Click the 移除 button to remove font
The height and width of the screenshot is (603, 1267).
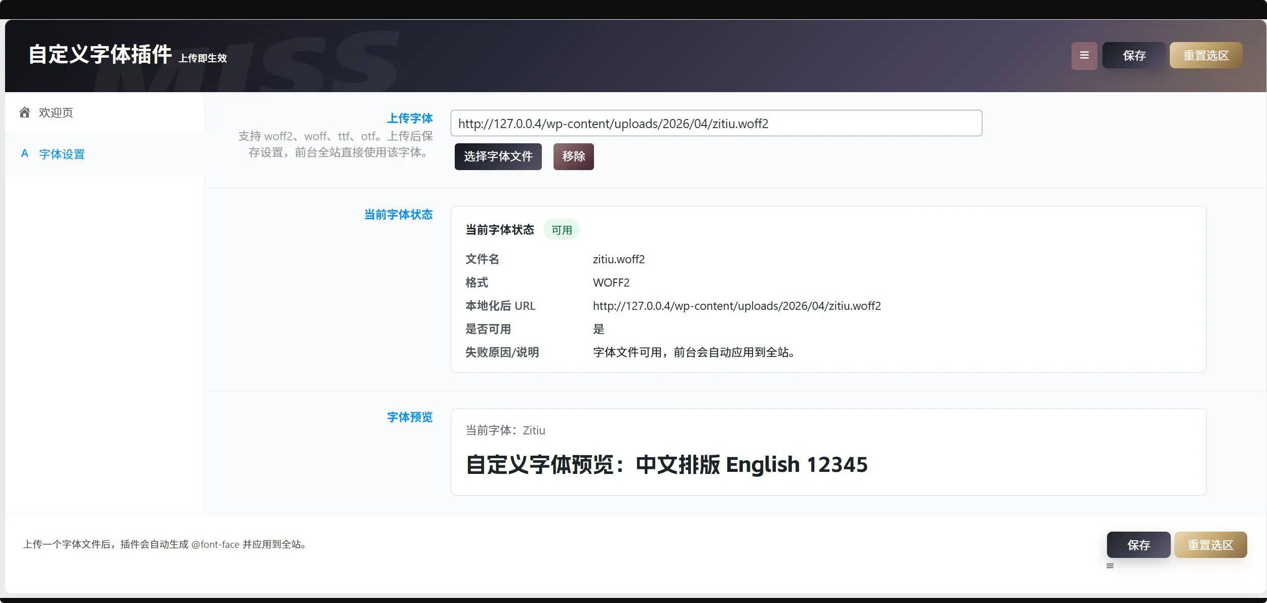coord(573,156)
